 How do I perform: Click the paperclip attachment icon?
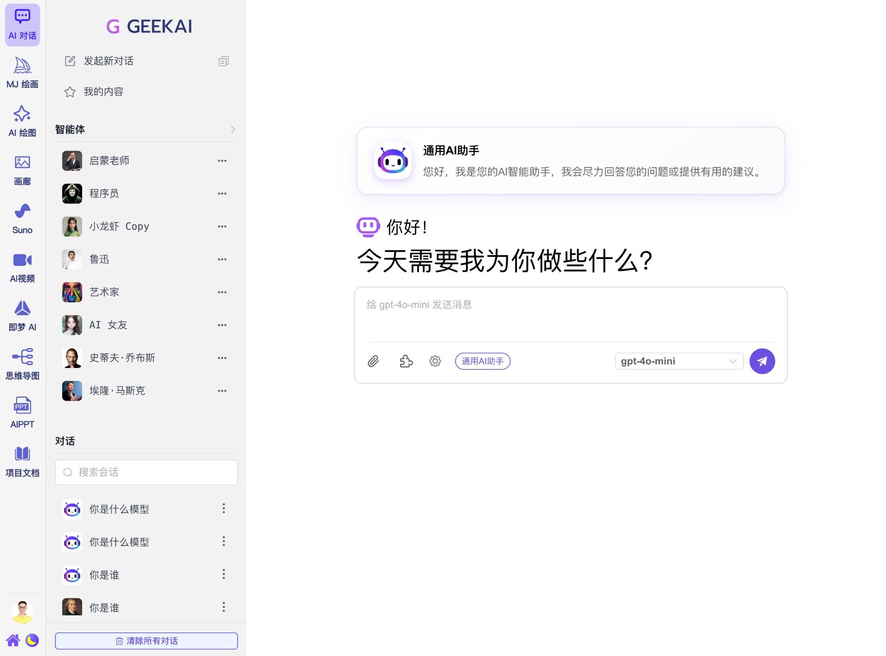[374, 361]
